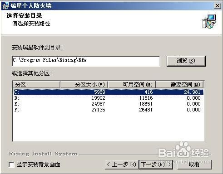This screenshot has height=174, width=223.
Task: Sort by 分区大小(M) column header
Action: coord(84,85)
